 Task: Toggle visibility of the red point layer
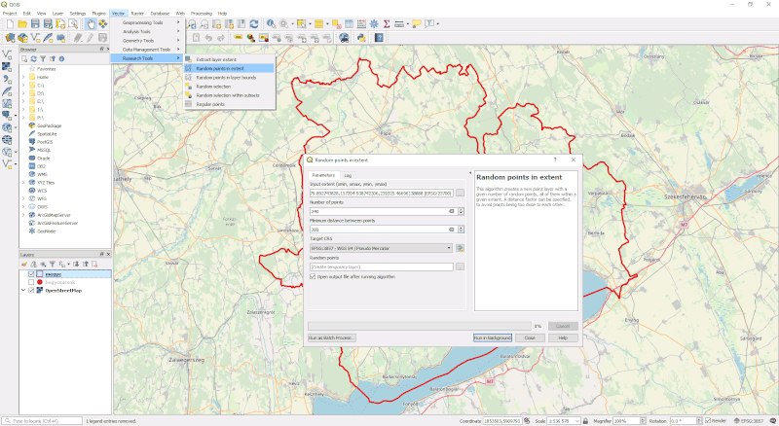tap(31, 282)
